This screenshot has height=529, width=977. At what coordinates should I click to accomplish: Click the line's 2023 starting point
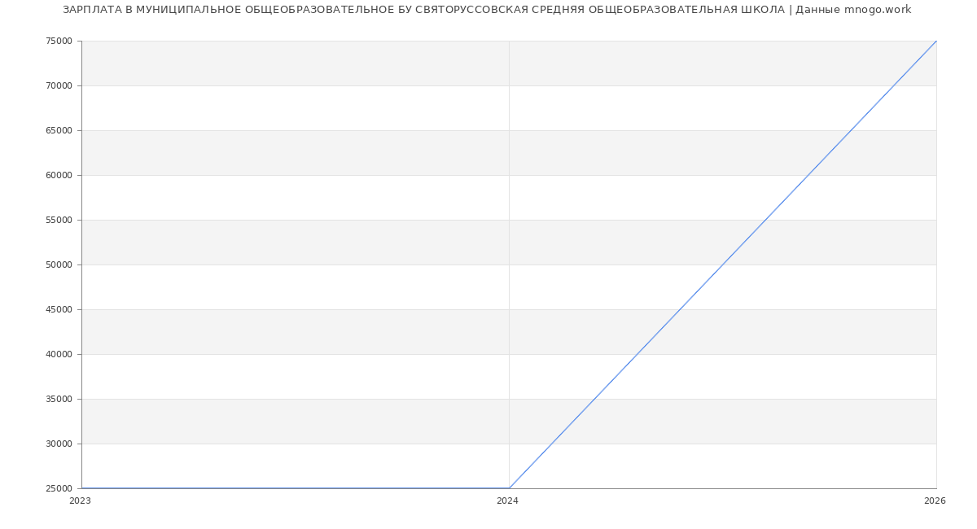(81, 488)
